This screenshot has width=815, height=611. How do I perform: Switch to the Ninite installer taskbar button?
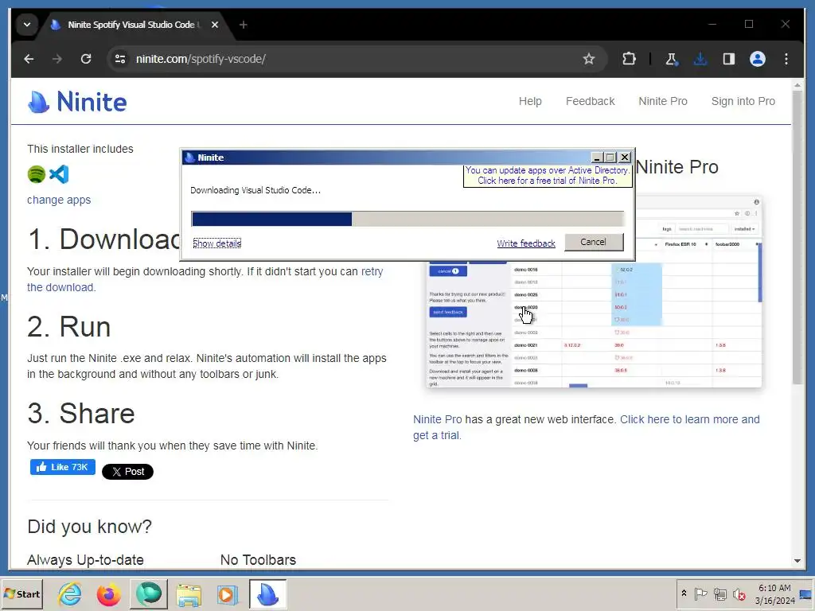click(267, 593)
